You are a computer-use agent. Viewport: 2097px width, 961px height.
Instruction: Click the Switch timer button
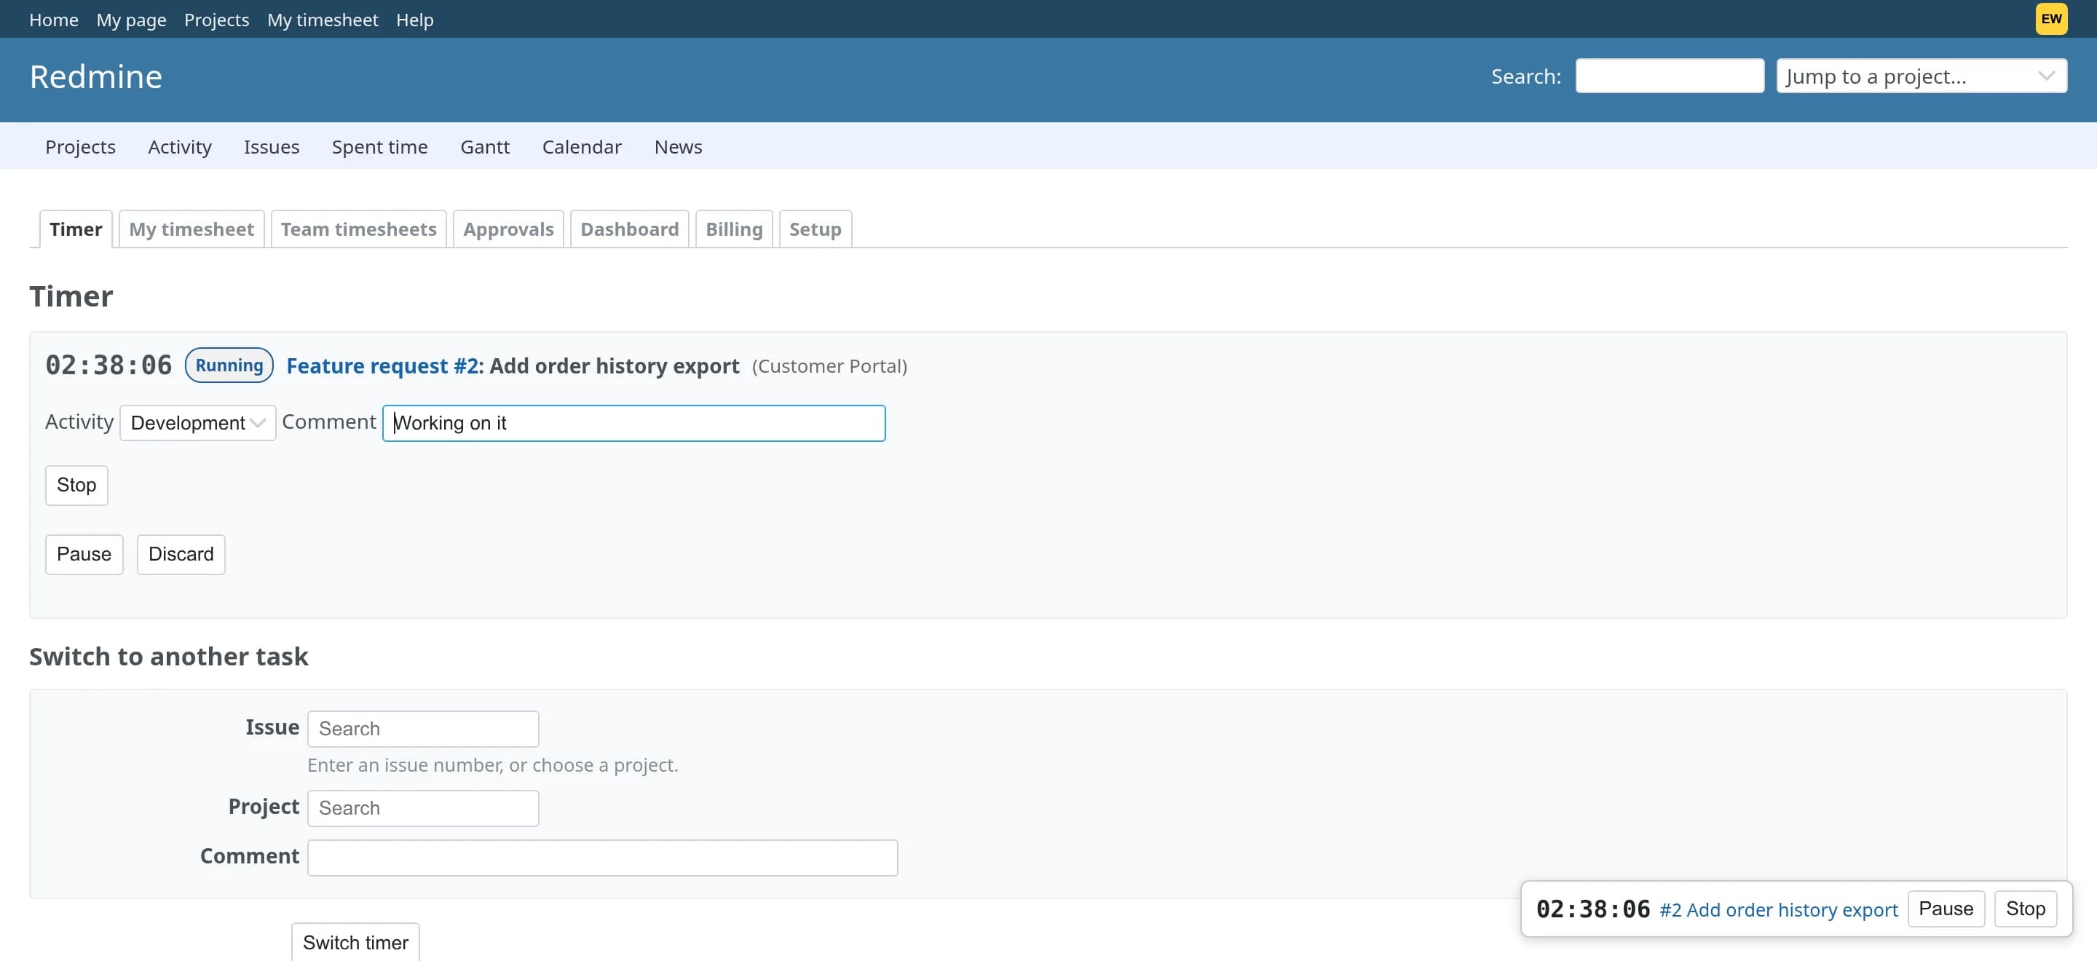(356, 942)
